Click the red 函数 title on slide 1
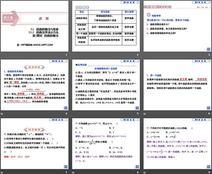Viewport: 212px width, 174px height. (44, 18)
